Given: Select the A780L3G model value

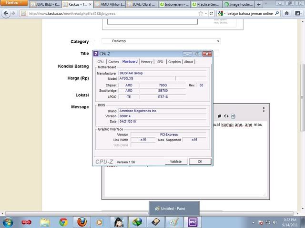Looking at the screenshot, I should (147, 78).
